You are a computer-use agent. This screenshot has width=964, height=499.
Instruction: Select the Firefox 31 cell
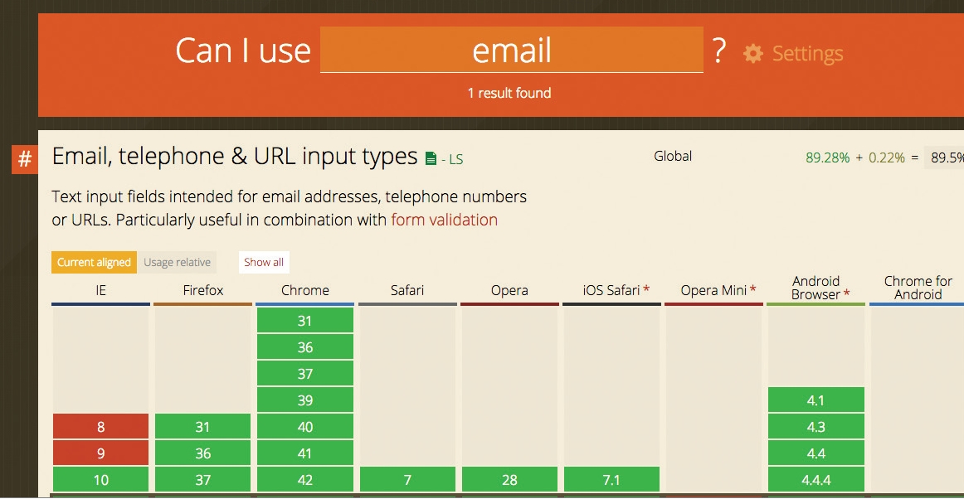click(203, 427)
